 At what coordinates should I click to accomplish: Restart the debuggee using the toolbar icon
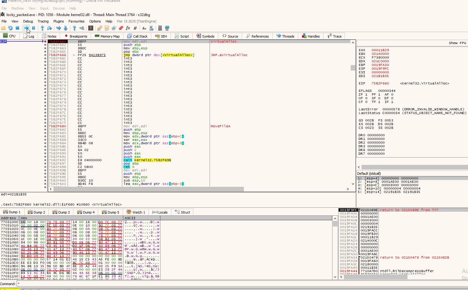pyautogui.click(x=10, y=28)
